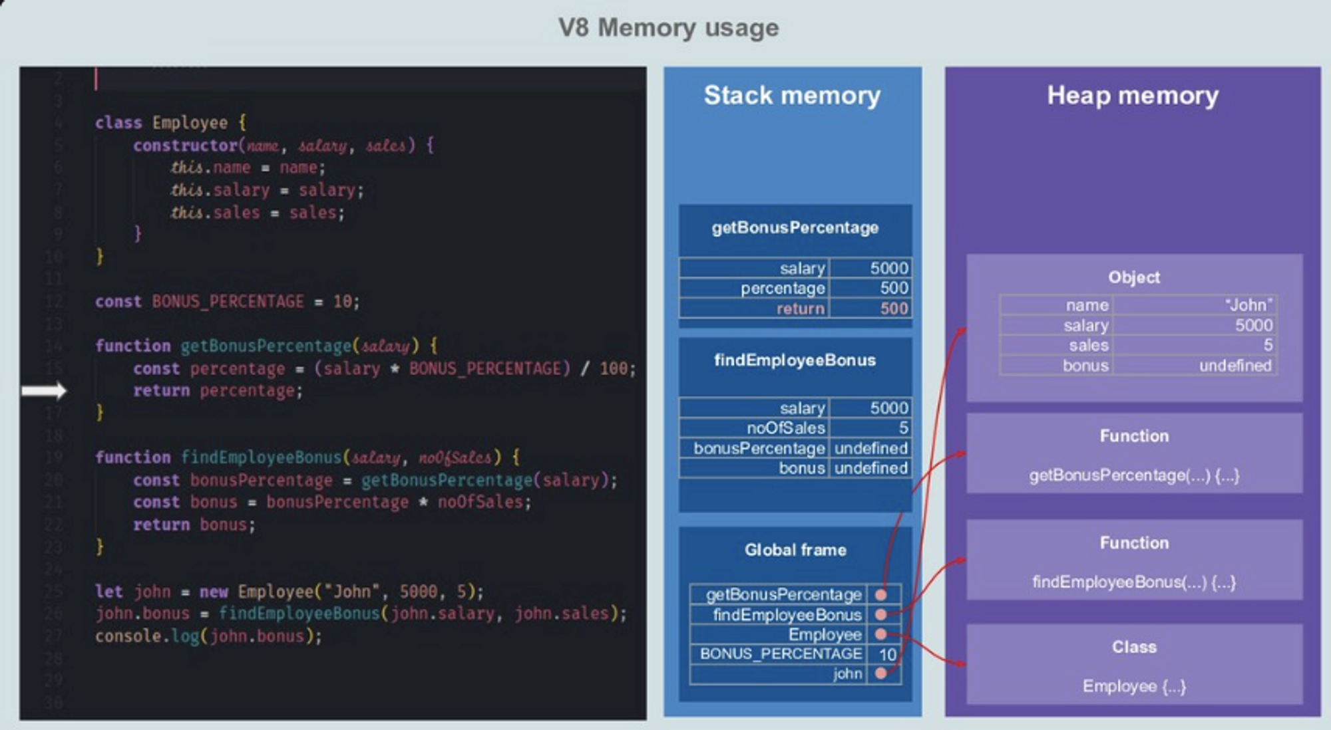
Task: Click the pink pointer dot for the Employee row
Action: [880, 634]
